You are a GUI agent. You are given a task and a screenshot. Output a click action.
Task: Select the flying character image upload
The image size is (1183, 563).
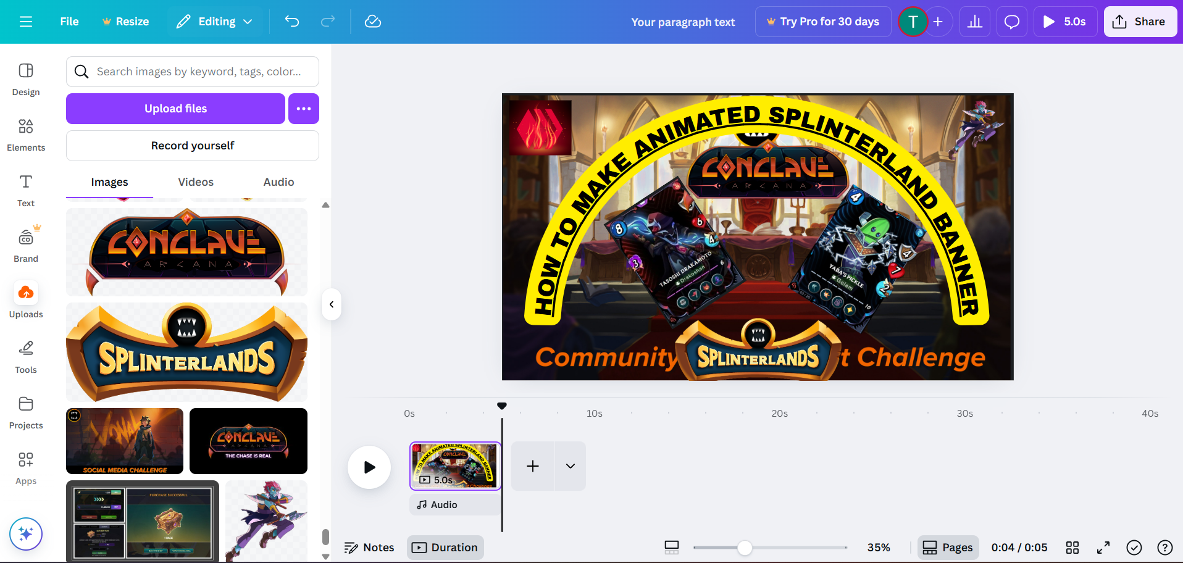tap(266, 520)
